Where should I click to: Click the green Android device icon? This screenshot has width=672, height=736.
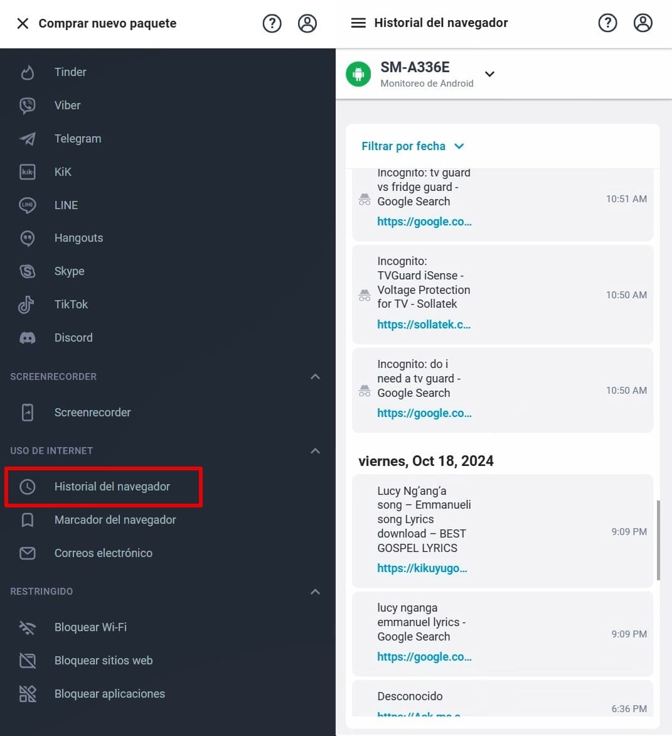pyautogui.click(x=358, y=74)
